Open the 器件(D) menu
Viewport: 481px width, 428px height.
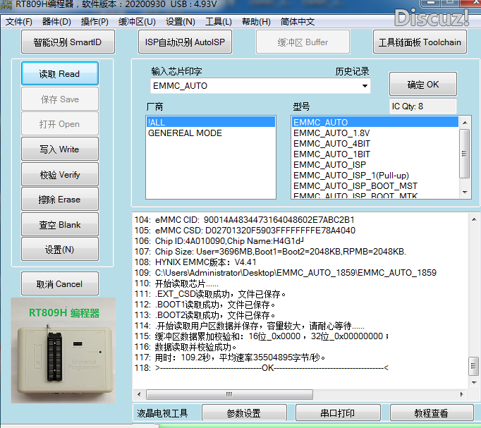56,22
